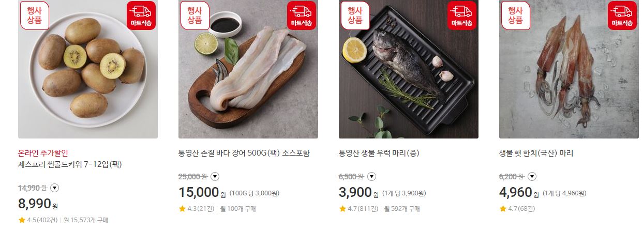Open the 통영산 생물 우럭 마리(중) product link
This screenshot has height=231, width=643.
pos(379,153)
